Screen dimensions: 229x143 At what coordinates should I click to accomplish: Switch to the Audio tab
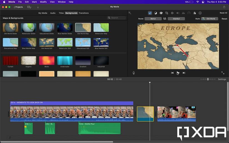53,13
